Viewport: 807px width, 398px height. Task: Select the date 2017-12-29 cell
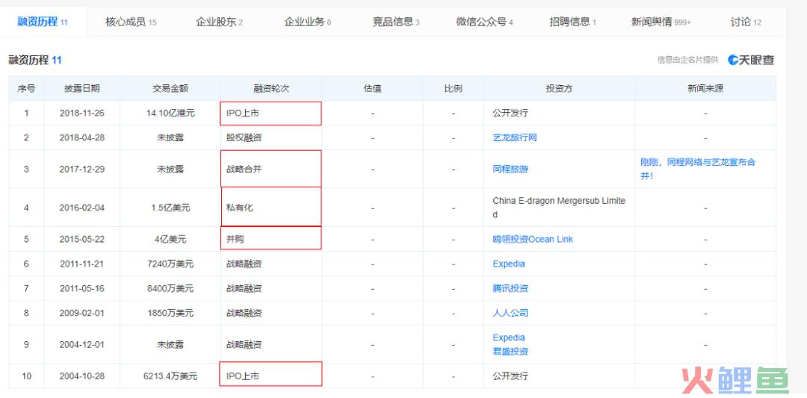pyautogui.click(x=82, y=170)
